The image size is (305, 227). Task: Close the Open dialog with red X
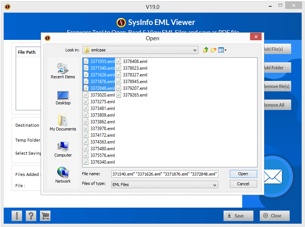tap(256, 37)
